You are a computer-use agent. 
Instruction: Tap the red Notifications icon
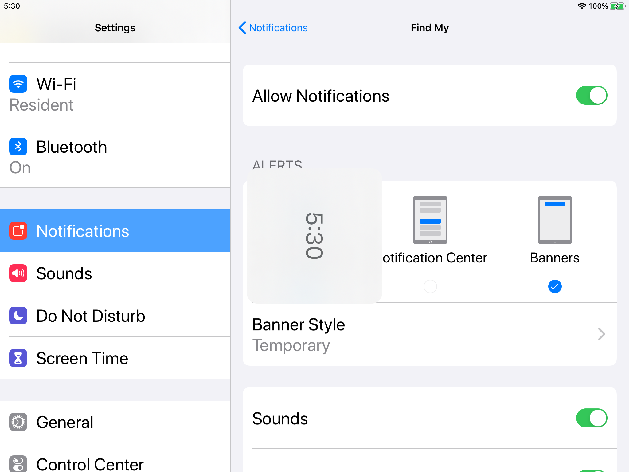click(18, 231)
